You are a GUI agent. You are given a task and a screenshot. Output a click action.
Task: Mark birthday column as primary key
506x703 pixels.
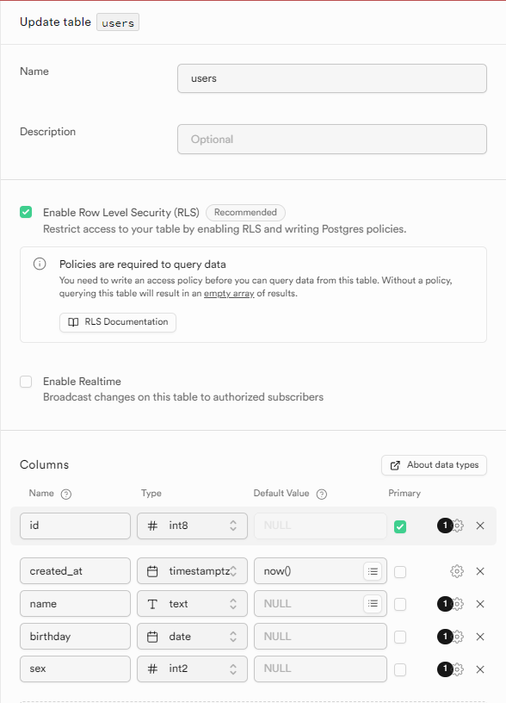(x=400, y=638)
